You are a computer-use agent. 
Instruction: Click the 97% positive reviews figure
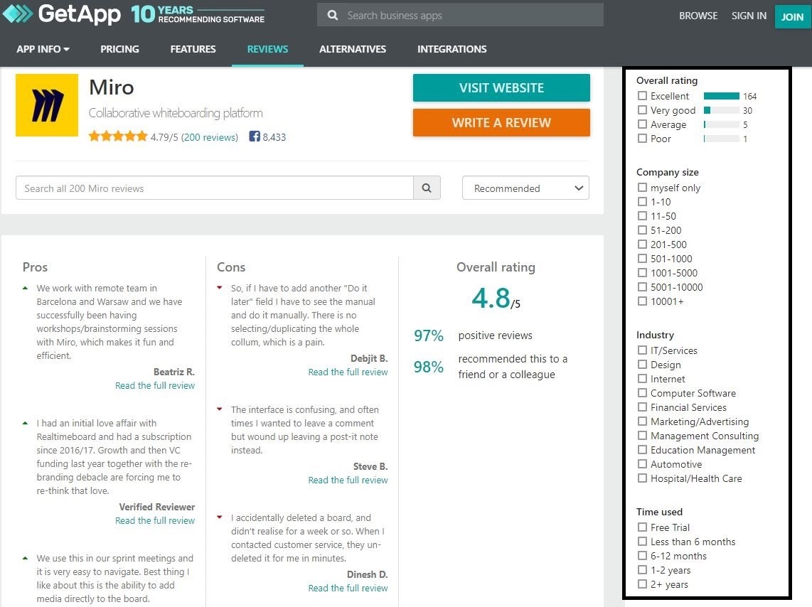pyautogui.click(x=428, y=335)
